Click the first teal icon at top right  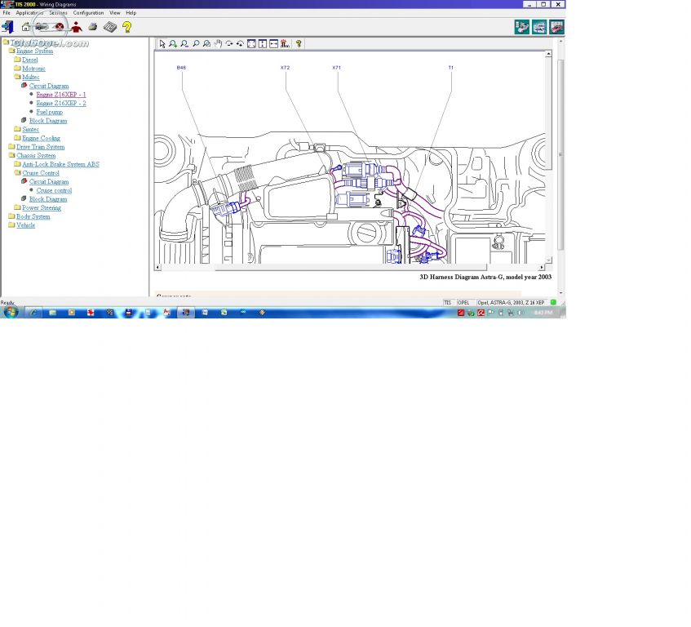point(522,27)
